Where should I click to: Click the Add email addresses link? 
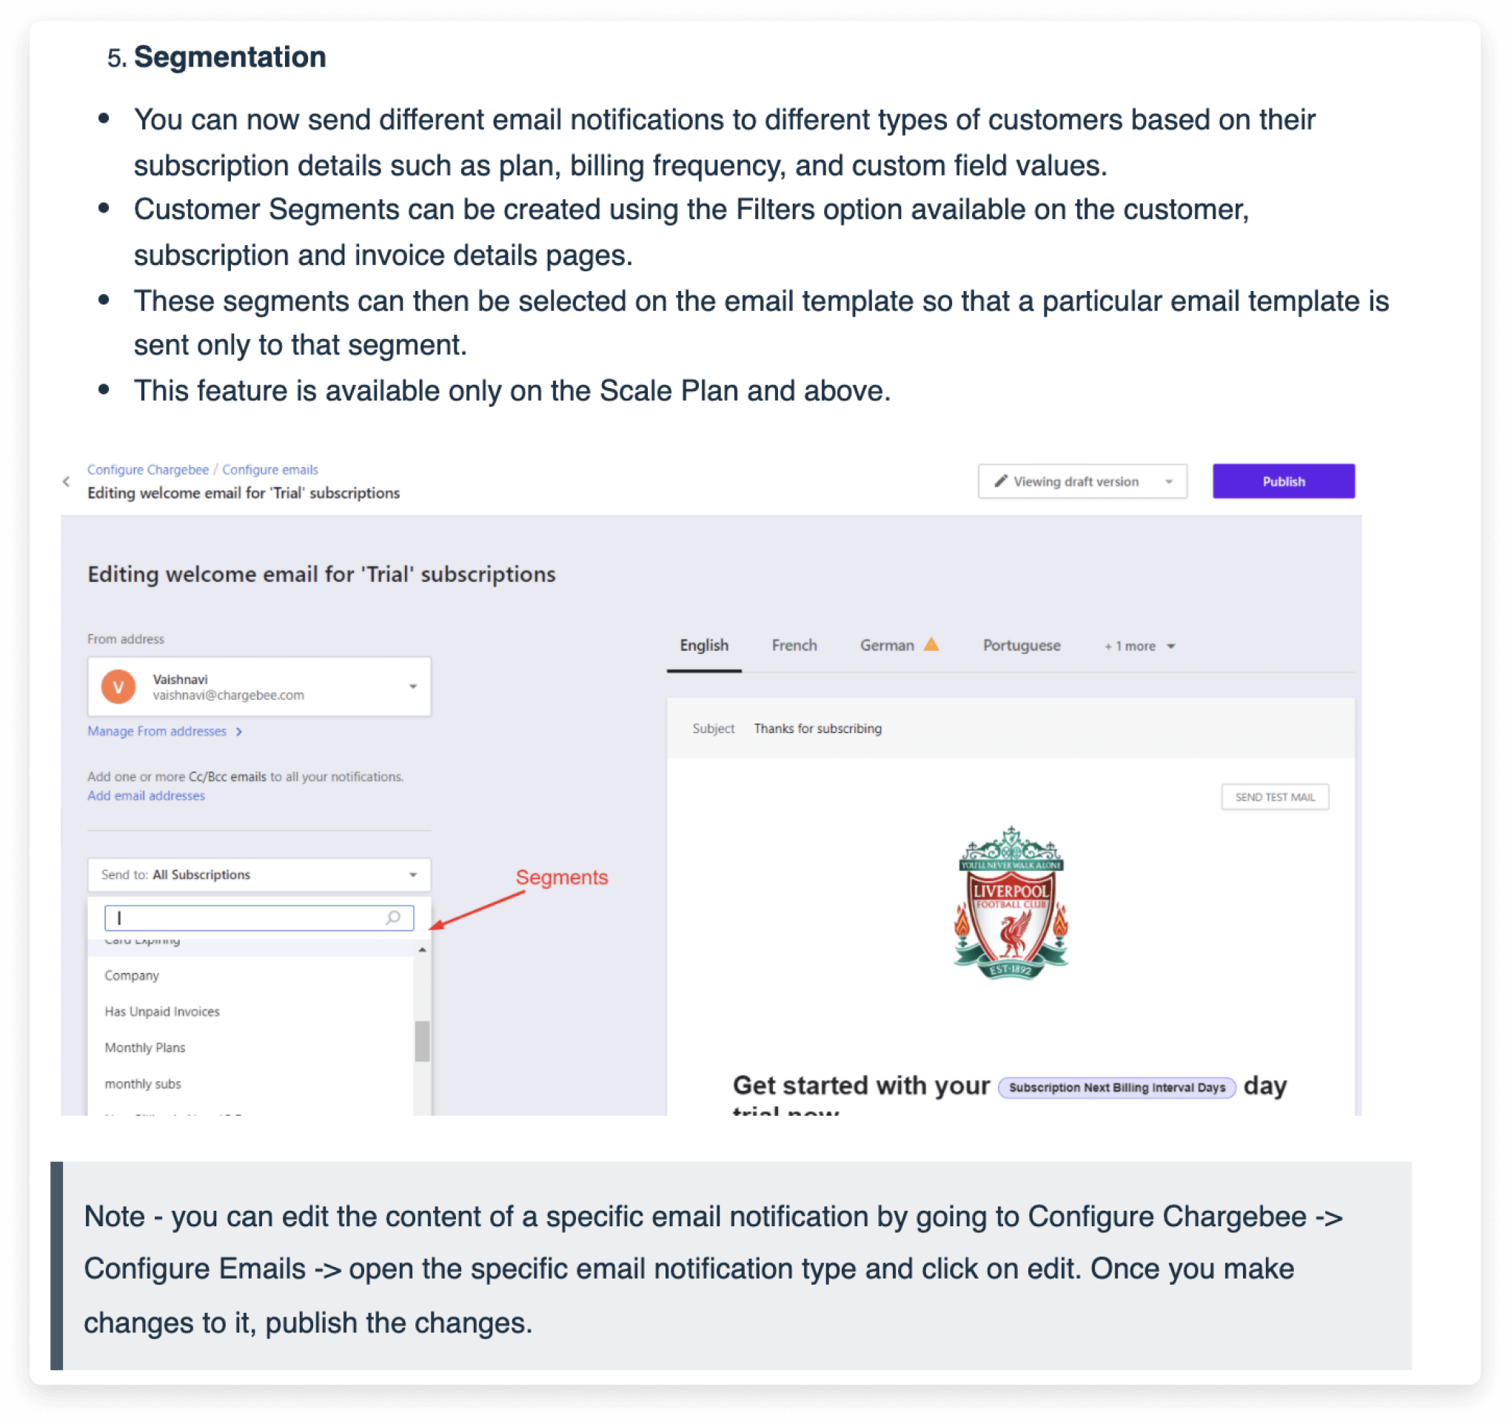pos(146,796)
